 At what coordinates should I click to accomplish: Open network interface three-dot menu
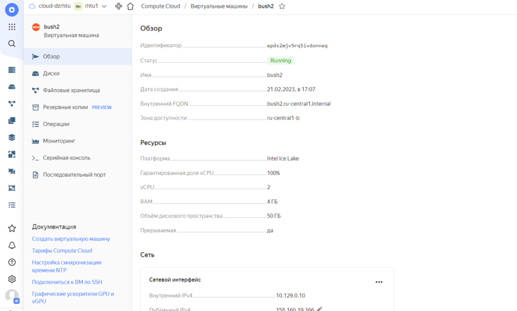click(379, 282)
